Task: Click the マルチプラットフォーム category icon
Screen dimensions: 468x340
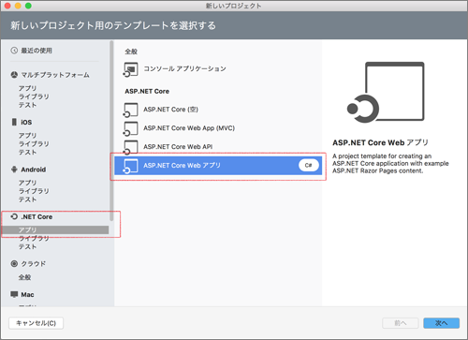Action: coord(14,75)
